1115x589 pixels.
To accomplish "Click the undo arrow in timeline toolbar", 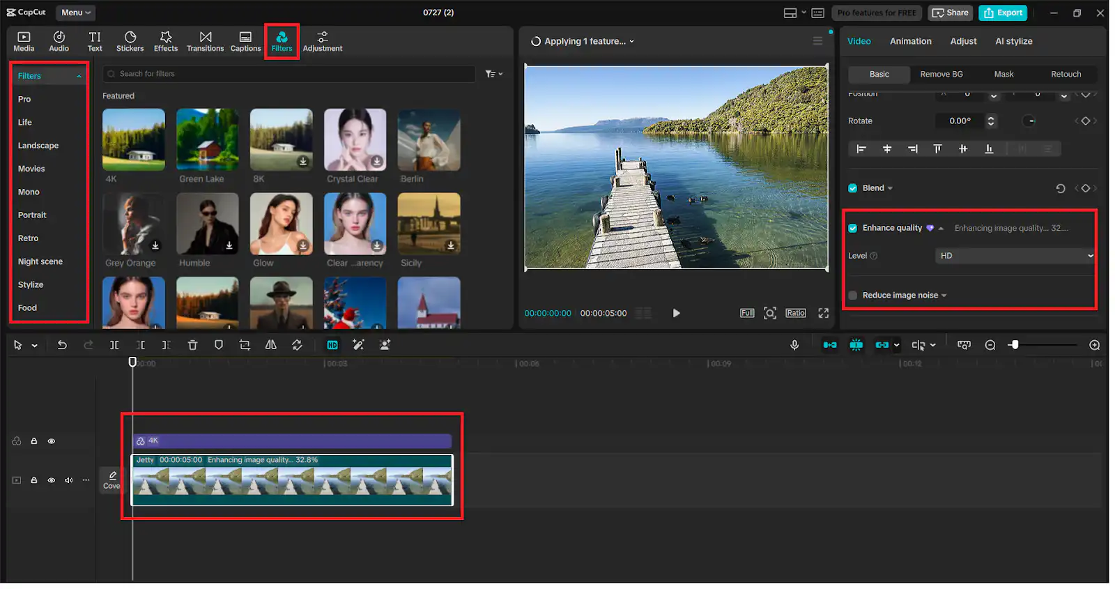I will point(62,345).
